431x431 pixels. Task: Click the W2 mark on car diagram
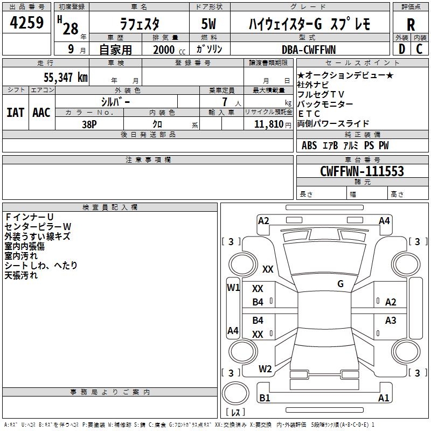pos(265,369)
